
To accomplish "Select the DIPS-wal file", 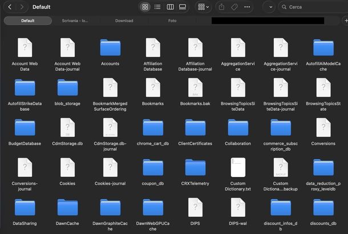I will point(238,211).
